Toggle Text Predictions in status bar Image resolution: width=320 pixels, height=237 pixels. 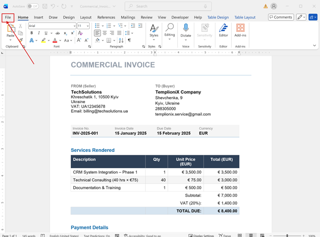[x=97, y=235]
